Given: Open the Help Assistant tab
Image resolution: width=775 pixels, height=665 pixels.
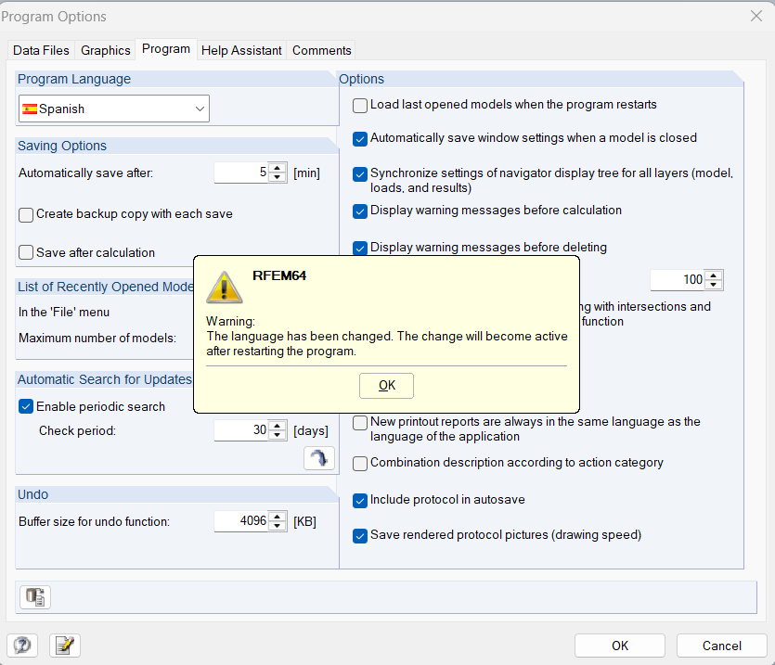Looking at the screenshot, I should point(241,50).
